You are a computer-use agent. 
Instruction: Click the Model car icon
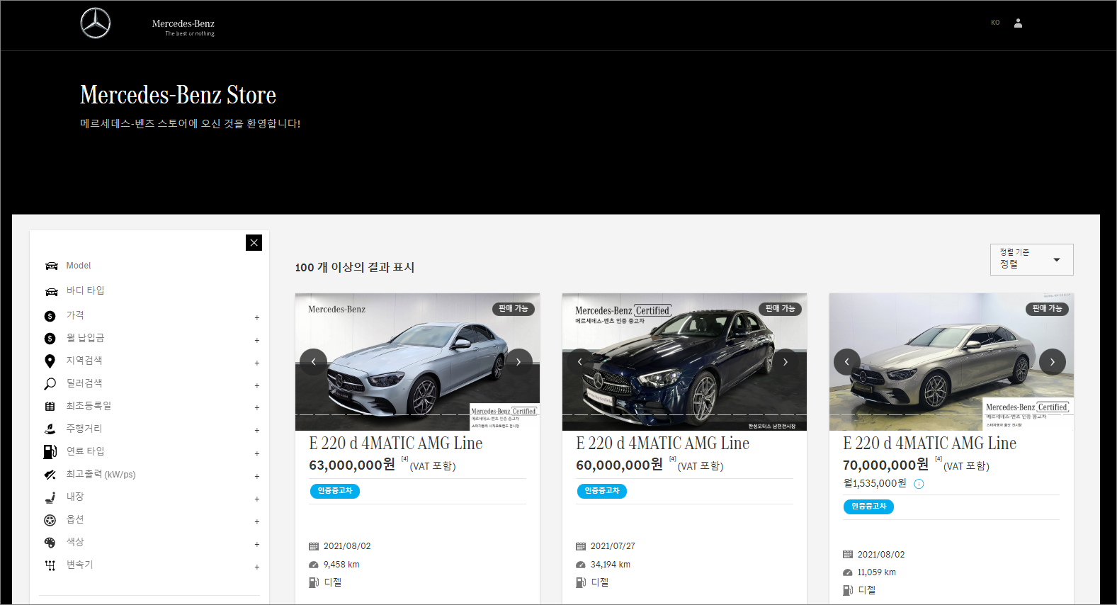pos(51,266)
